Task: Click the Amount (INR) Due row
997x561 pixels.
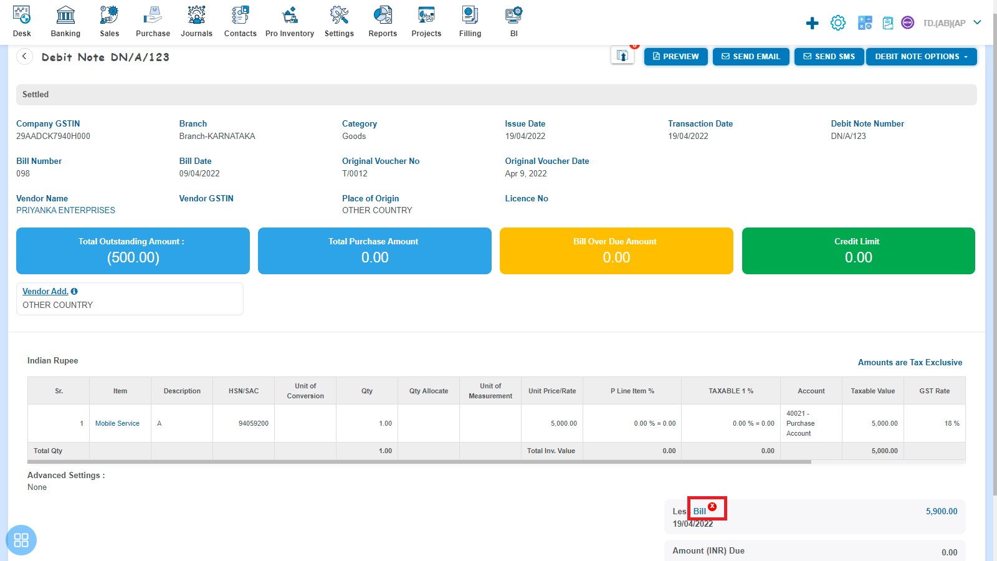Action: (x=815, y=551)
